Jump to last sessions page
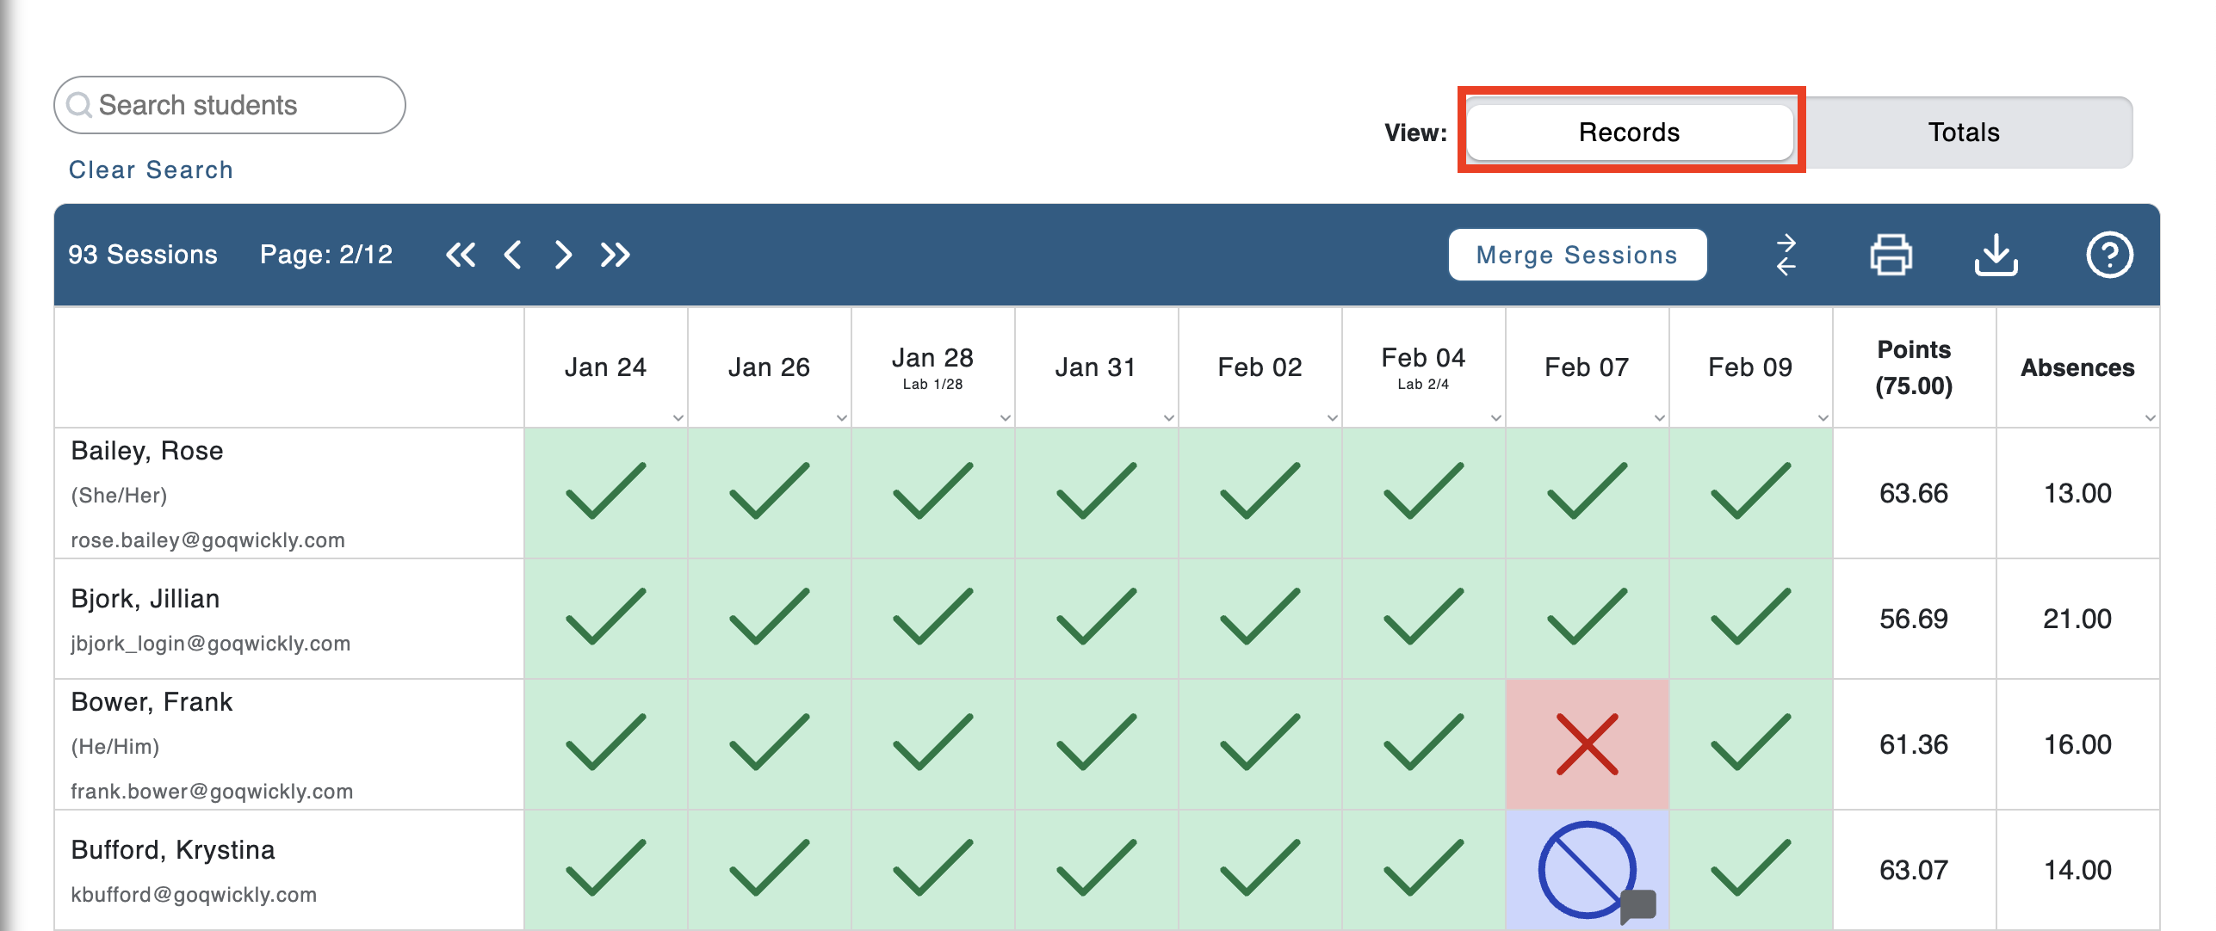This screenshot has width=2216, height=931. (616, 255)
